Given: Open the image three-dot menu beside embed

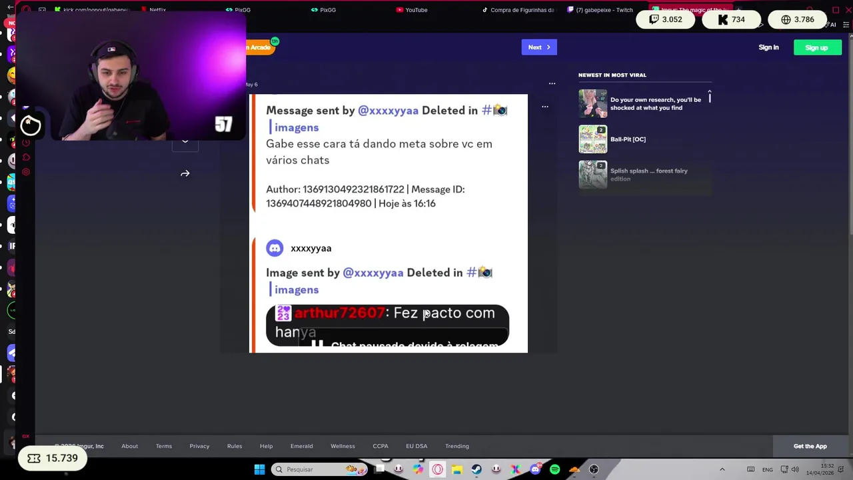Looking at the screenshot, I should (x=544, y=107).
